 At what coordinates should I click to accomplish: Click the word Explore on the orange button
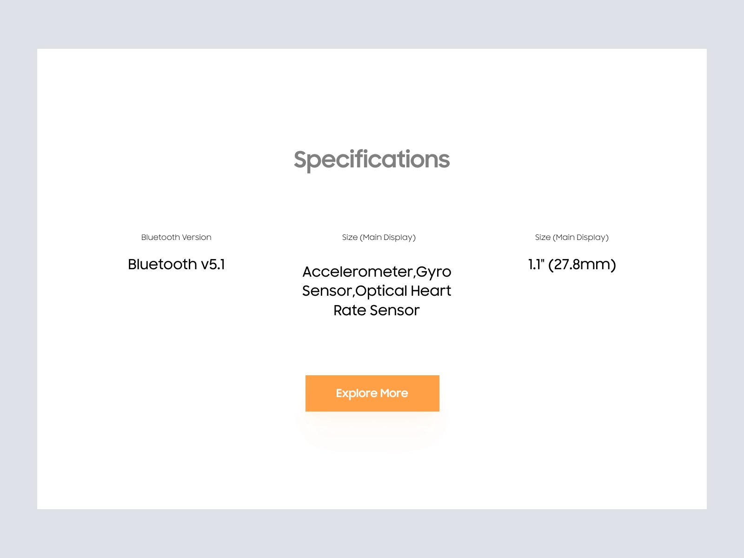tap(357, 393)
